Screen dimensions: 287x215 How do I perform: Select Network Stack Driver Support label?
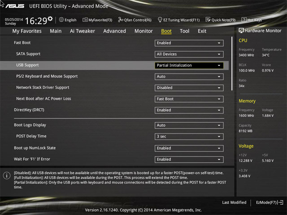coord(43,87)
